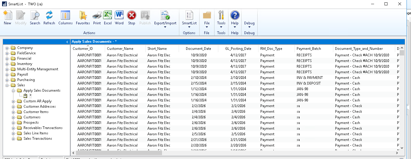This screenshot has height=159, width=411.
Task: Click the Publish toolbar icon
Action: pyautogui.click(x=145, y=15)
